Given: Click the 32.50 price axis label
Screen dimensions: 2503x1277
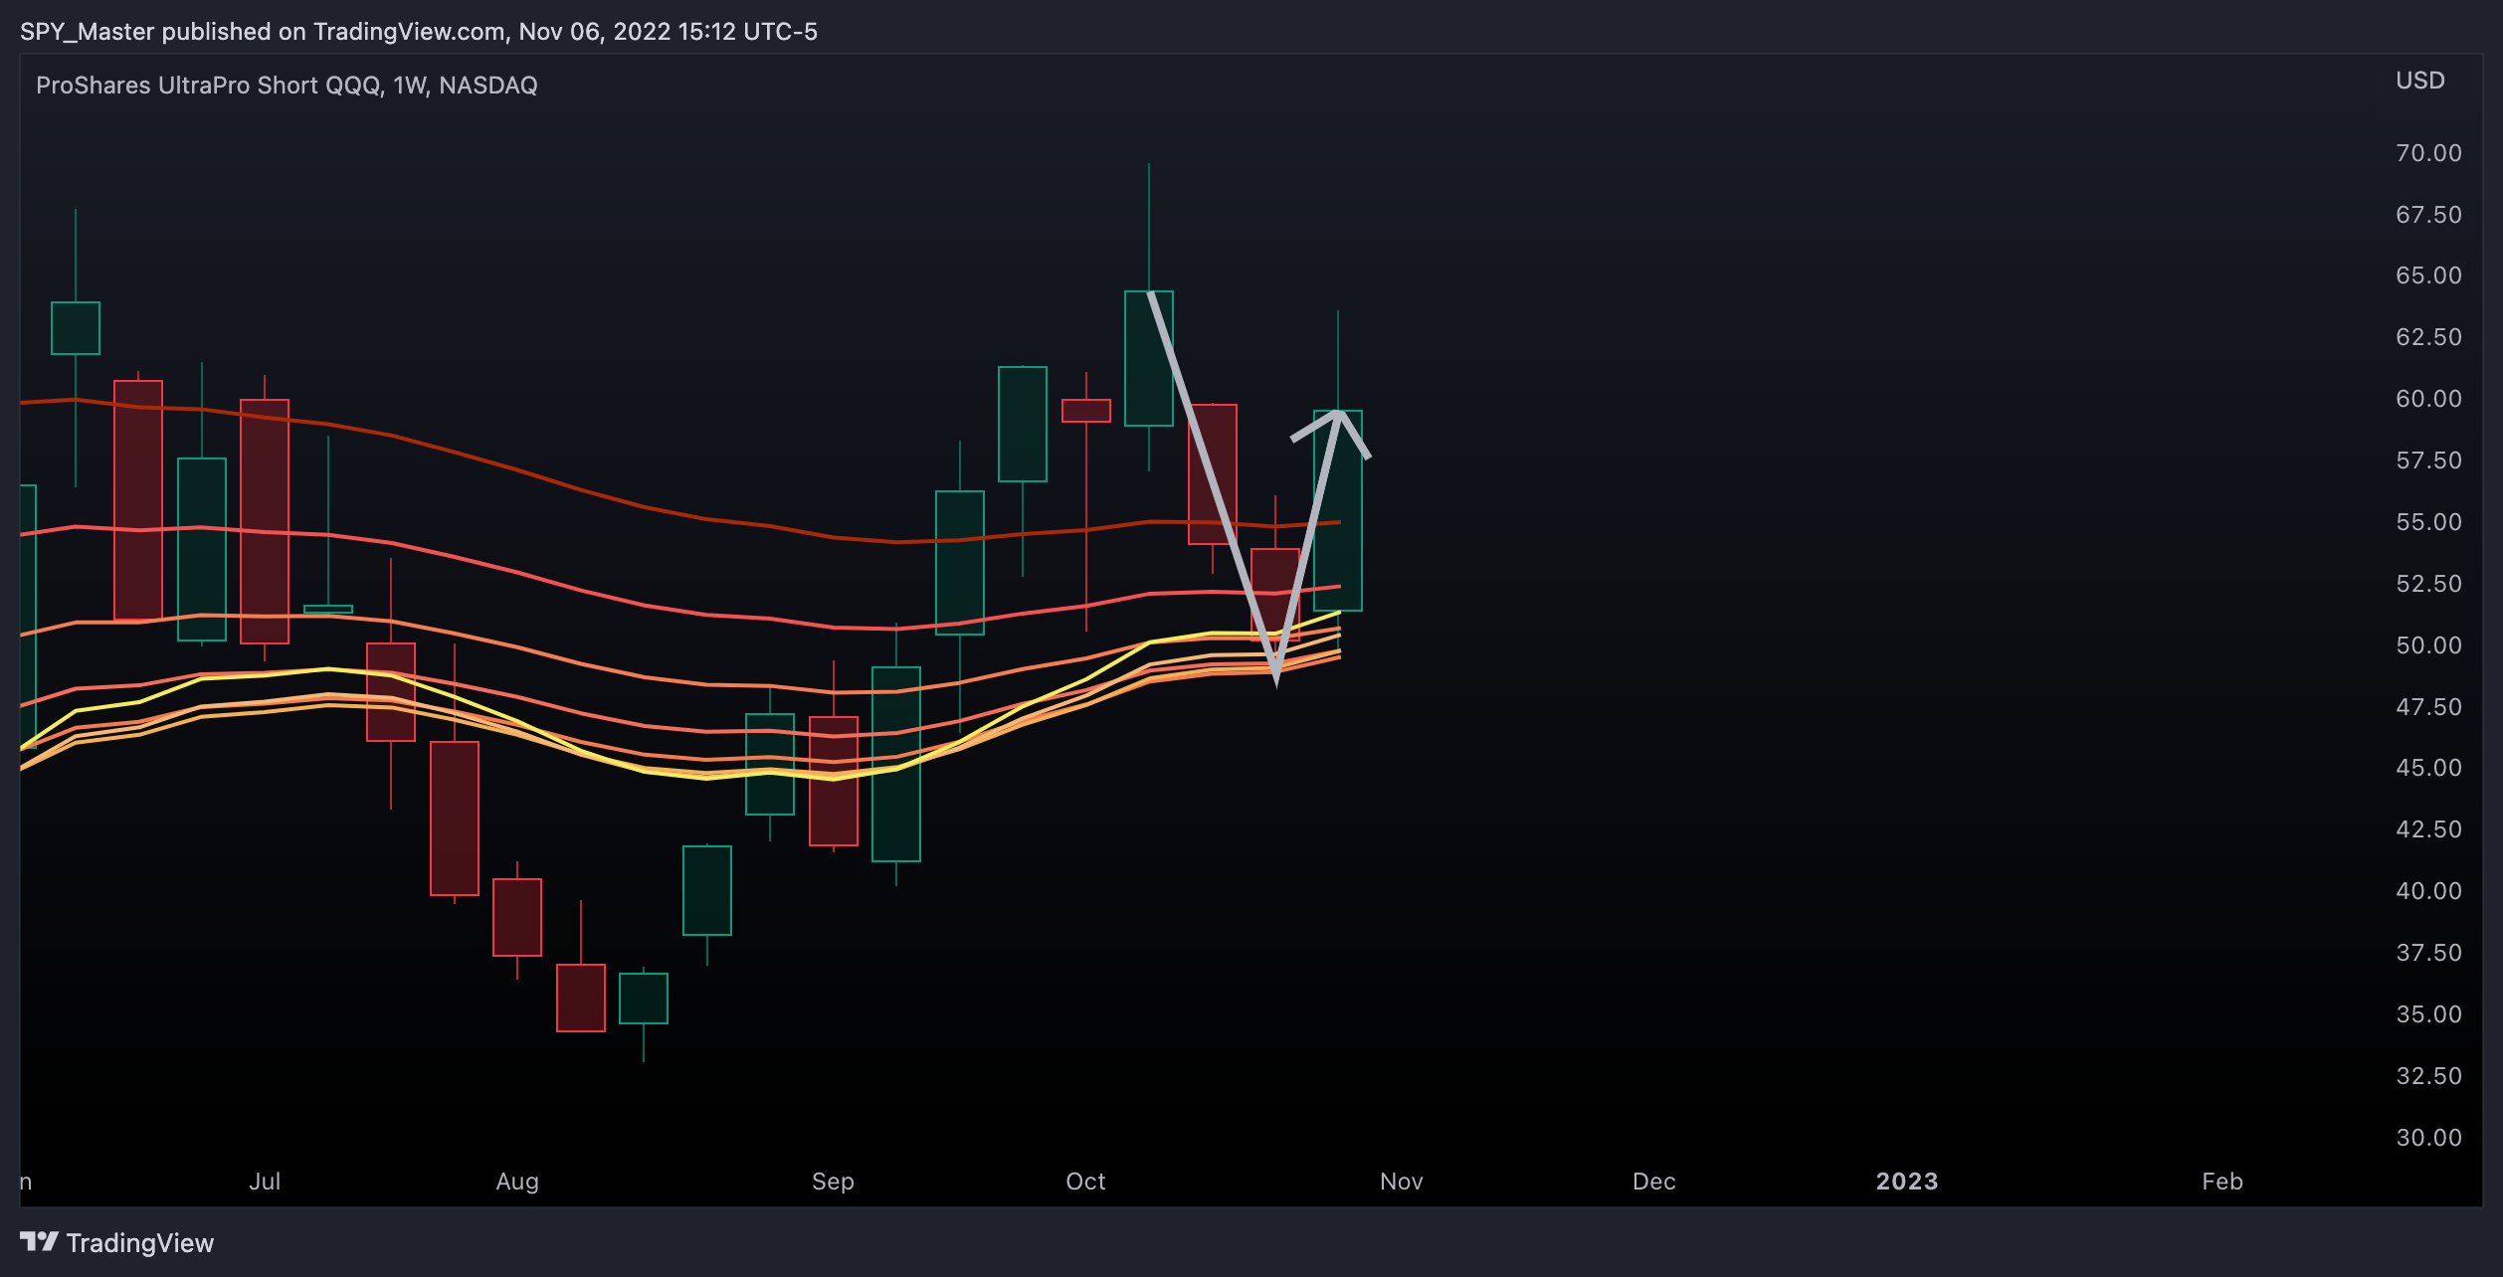Looking at the screenshot, I should (x=2428, y=1076).
